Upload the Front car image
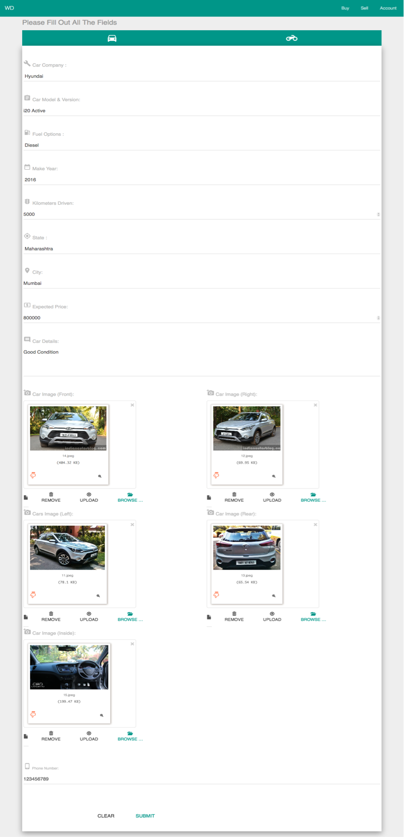Viewport: 404px width, 837px height. click(x=89, y=498)
